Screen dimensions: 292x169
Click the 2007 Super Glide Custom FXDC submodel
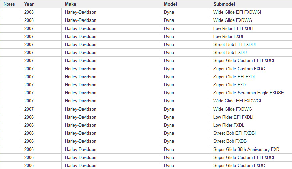coord(239,69)
